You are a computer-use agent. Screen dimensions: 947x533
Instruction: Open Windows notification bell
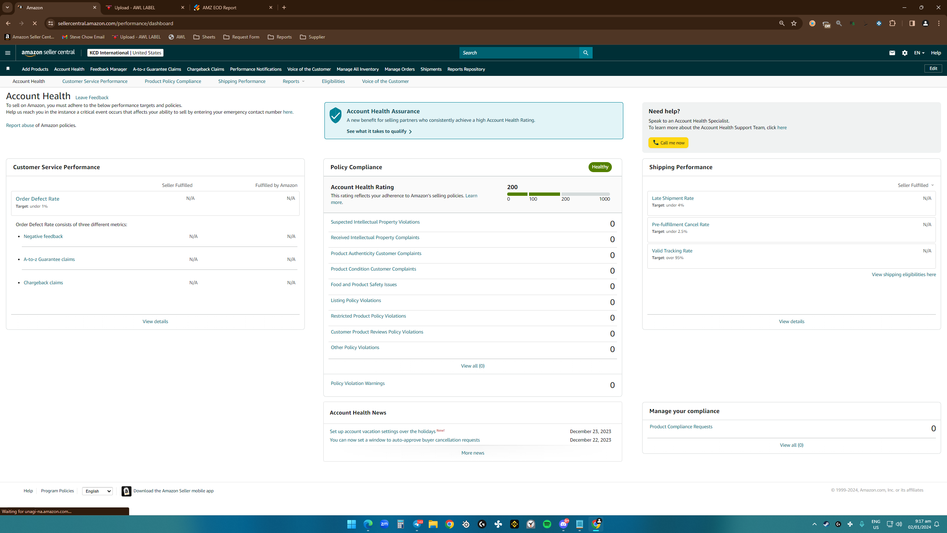click(937, 524)
